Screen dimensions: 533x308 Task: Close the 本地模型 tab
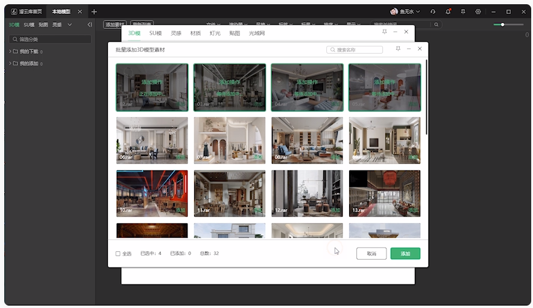tap(80, 11)
